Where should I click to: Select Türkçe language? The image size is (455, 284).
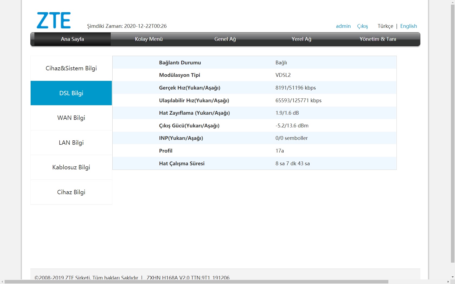[385, 26]
